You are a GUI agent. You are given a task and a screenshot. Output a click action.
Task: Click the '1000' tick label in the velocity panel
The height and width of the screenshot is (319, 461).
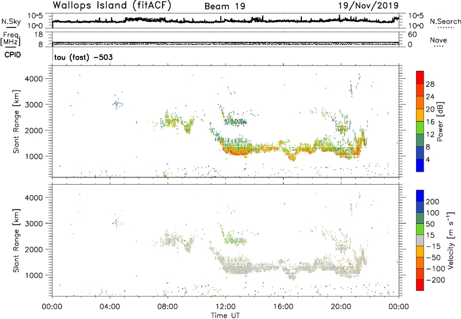click(x=33, y=275)
